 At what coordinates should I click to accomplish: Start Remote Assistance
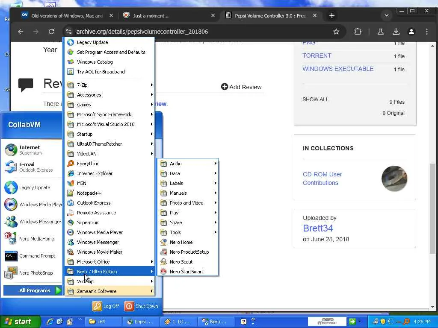tap(110, 213)
